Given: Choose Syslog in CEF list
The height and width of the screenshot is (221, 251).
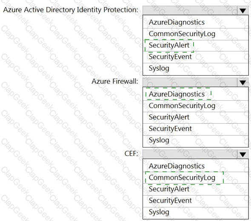Looking at the screenshot, I should tap(195, 213).
